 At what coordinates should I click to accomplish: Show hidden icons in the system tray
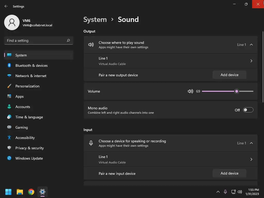coord(218,192)
